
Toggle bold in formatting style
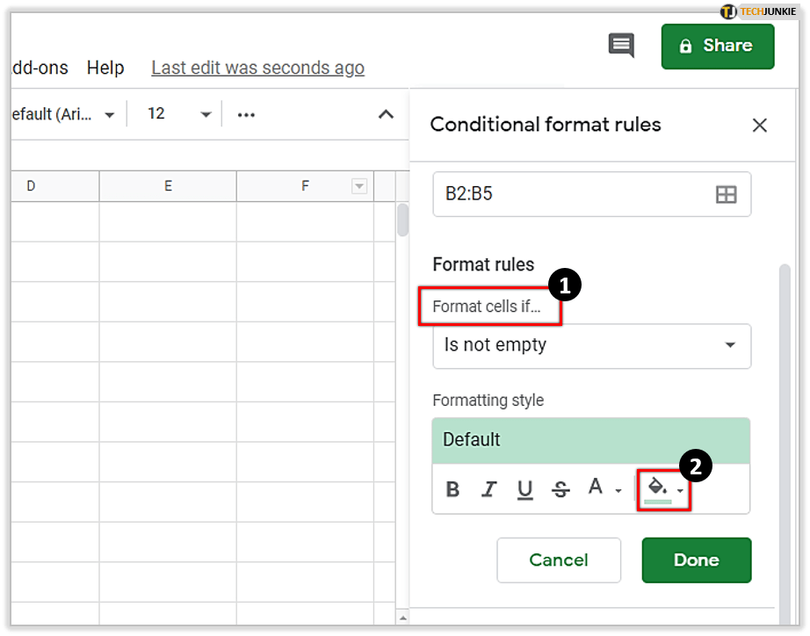coord(453,490)
